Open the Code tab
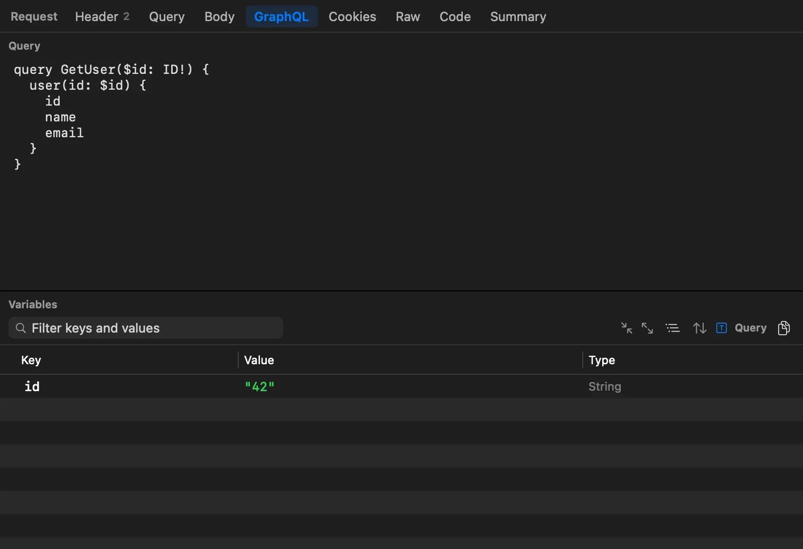This screenshot has height=549, width=803. pyautogui.click(x=455, y=16)
